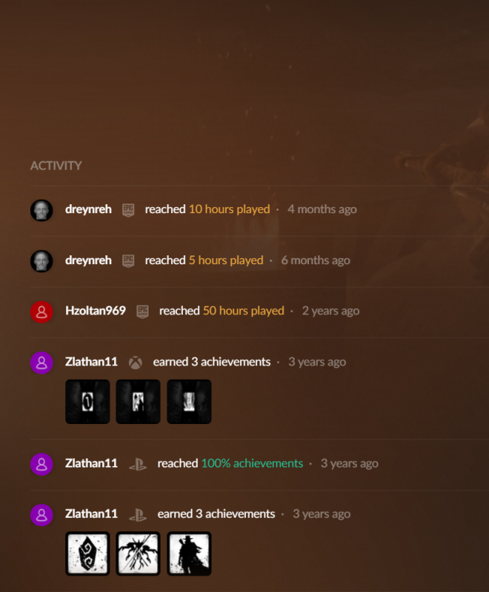Open the 100% achievements link
489x592 pixels.
(252, 463)
